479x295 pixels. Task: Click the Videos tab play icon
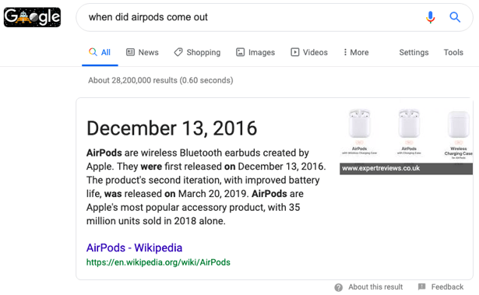(294, 52)
